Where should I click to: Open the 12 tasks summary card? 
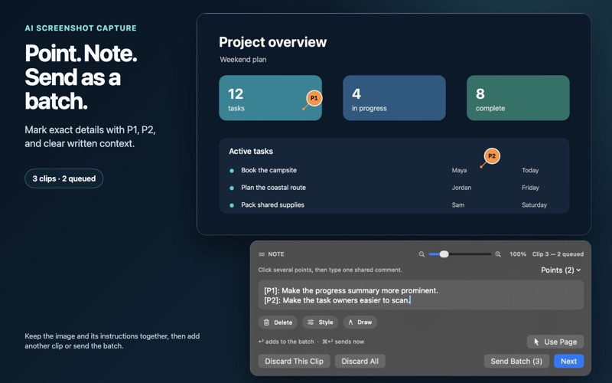pos(271,98)
